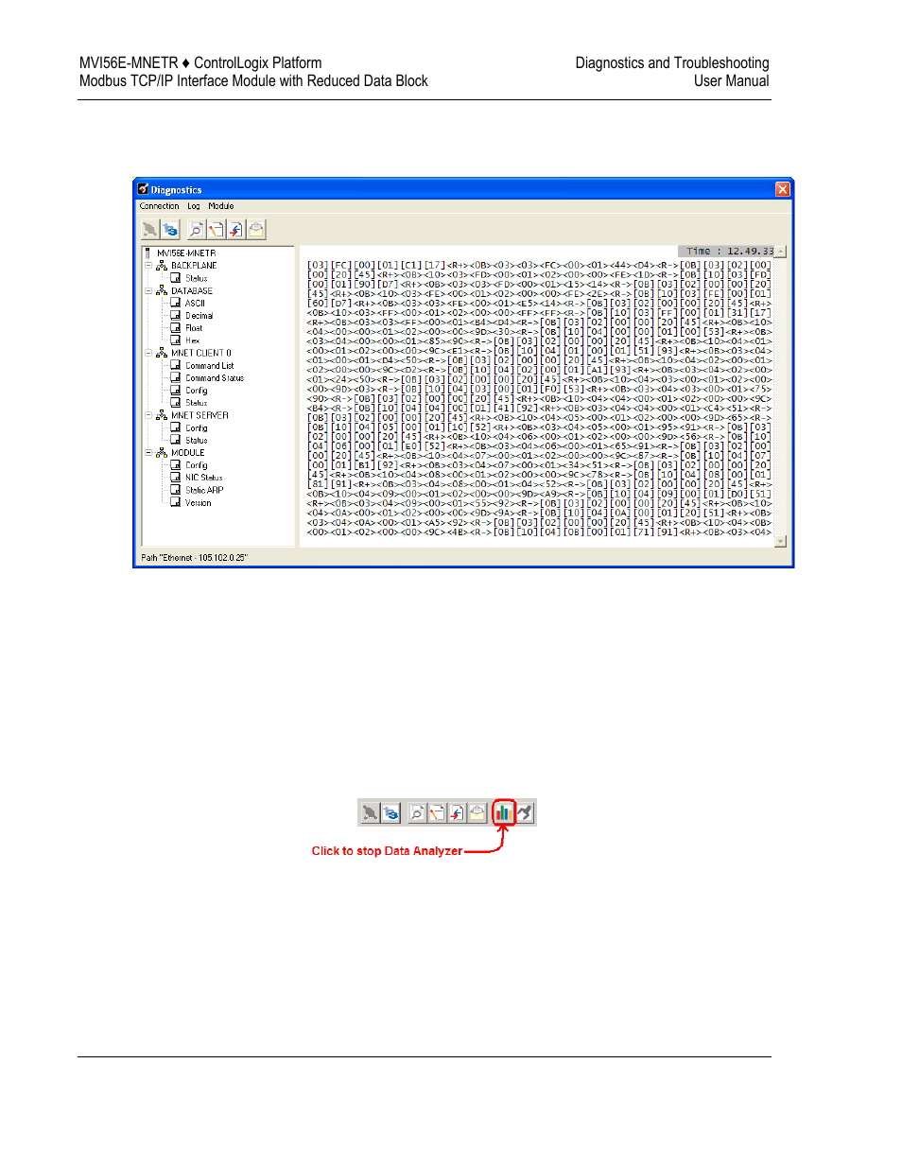The image size is (902, 1168).
Task: Open the Log menu
Action: click(x=194, y=206)
